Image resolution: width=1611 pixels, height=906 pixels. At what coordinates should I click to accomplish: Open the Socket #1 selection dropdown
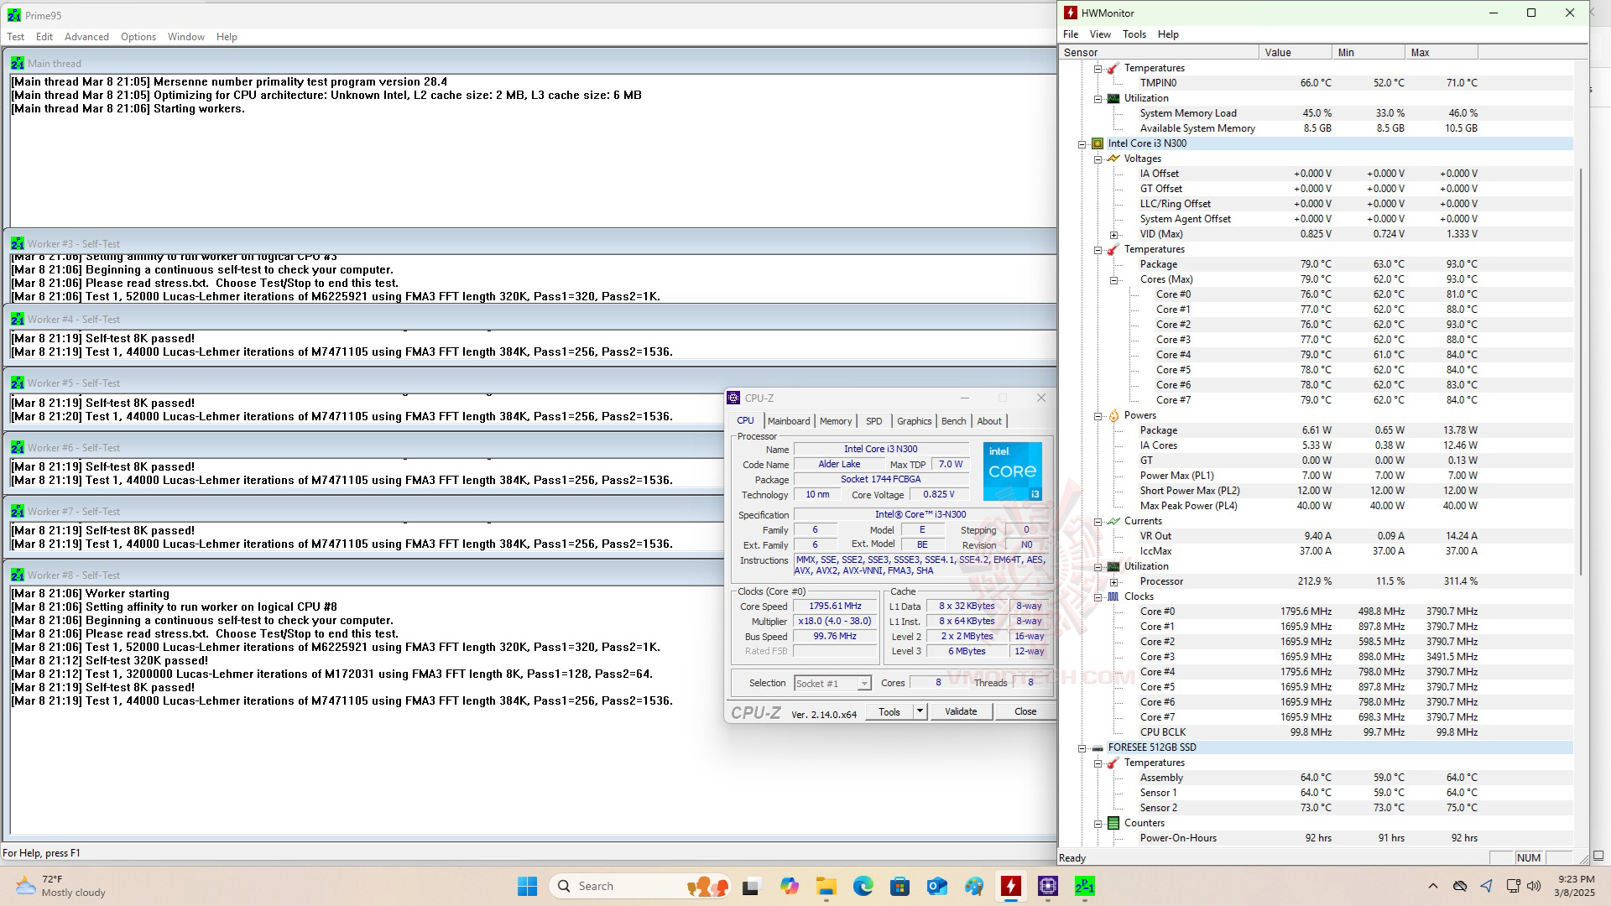(x=863, y=684)
